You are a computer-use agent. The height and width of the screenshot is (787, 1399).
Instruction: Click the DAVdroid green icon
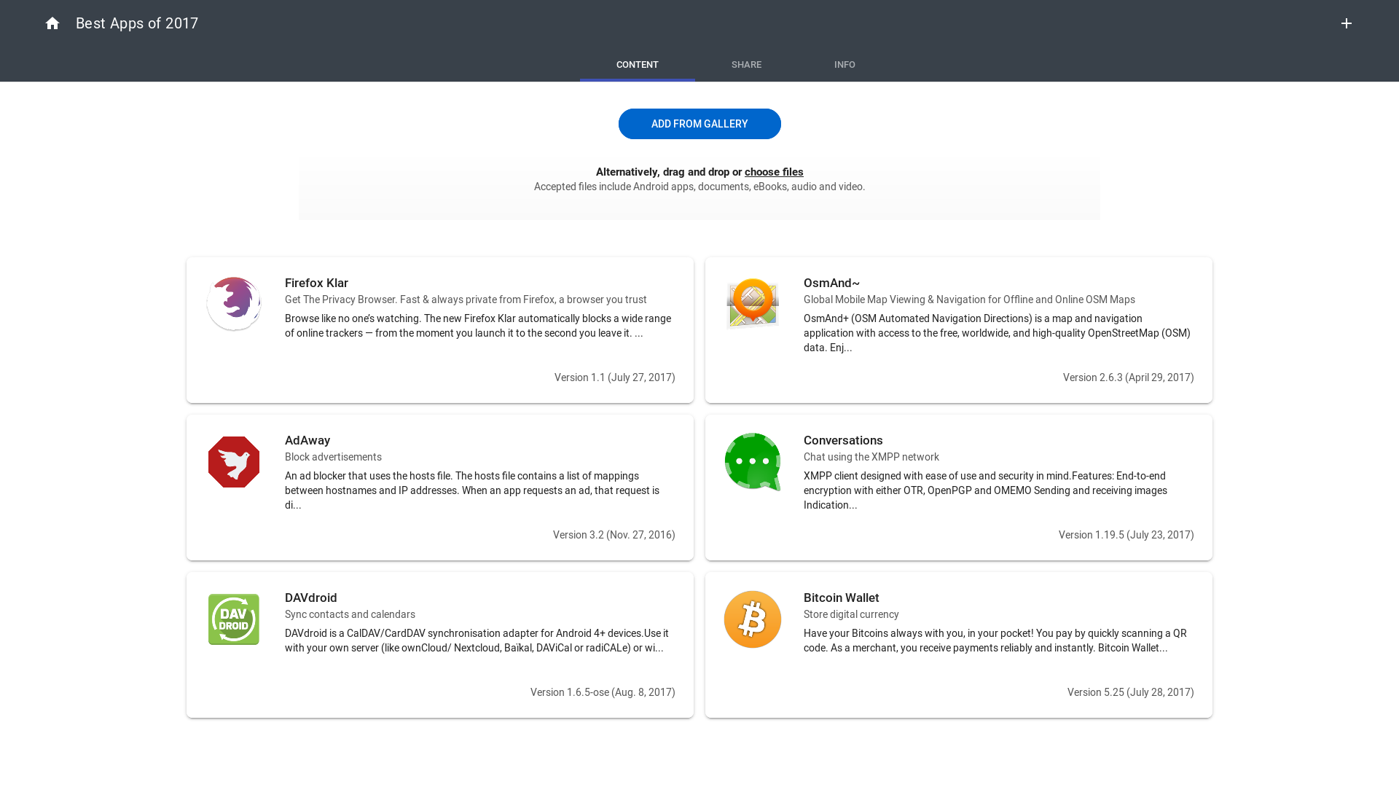tap(234, 619)
